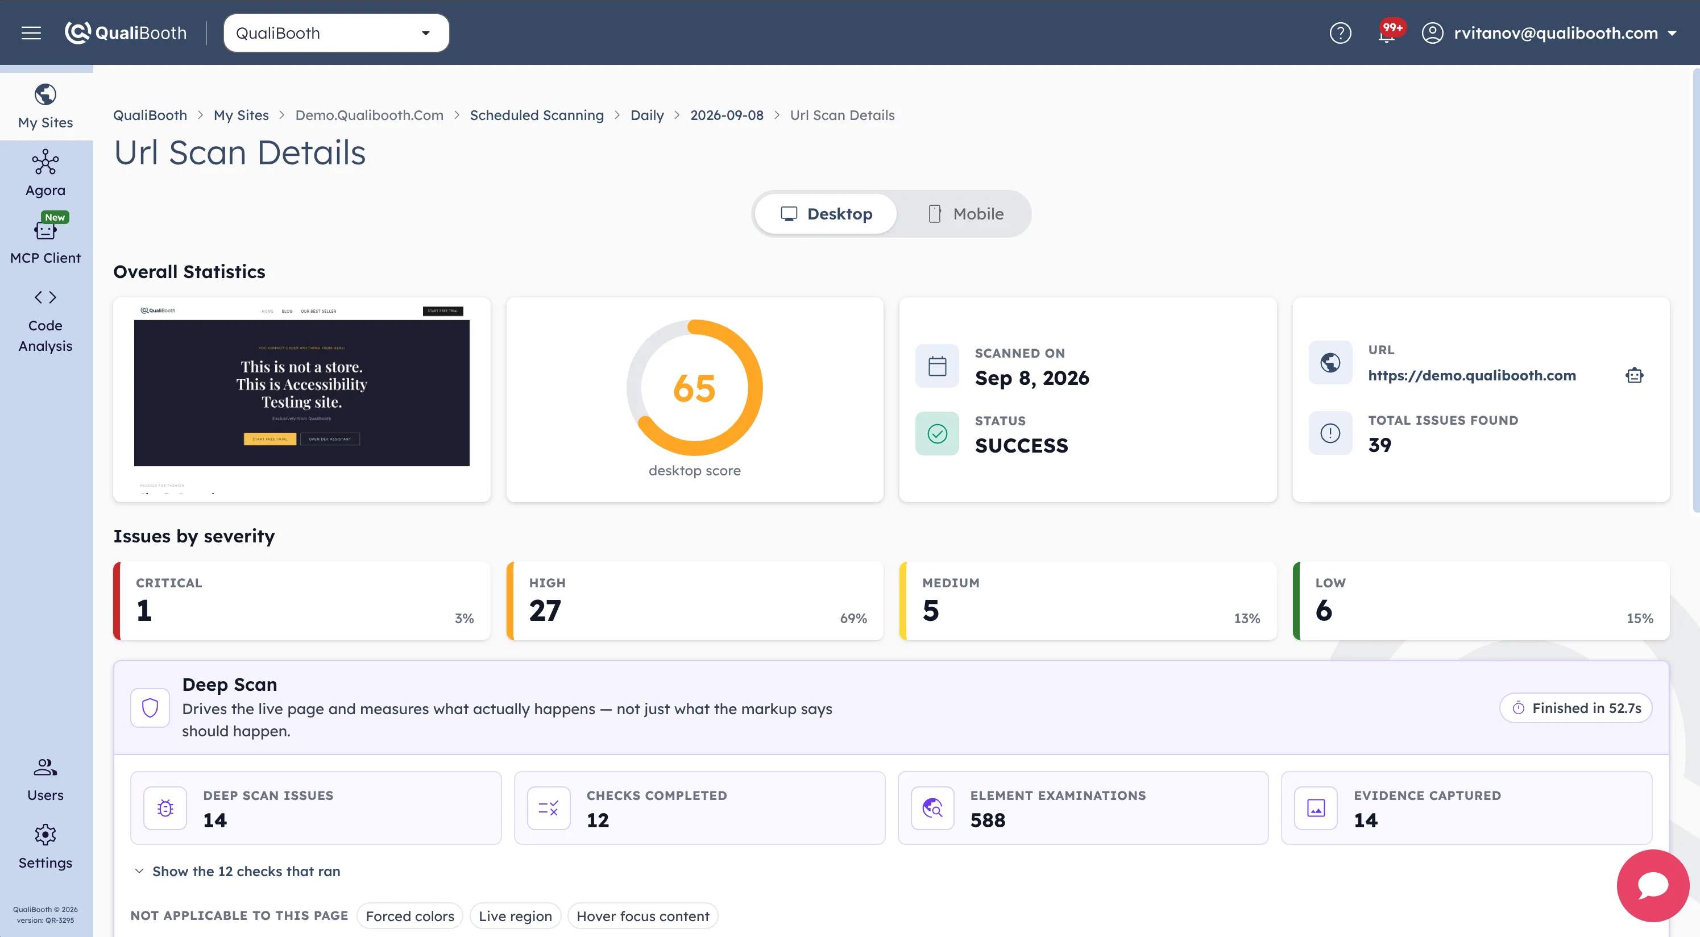1700x937 pixels.
Task: Click the SUCCESS status text
Action: click(1022, 445)
